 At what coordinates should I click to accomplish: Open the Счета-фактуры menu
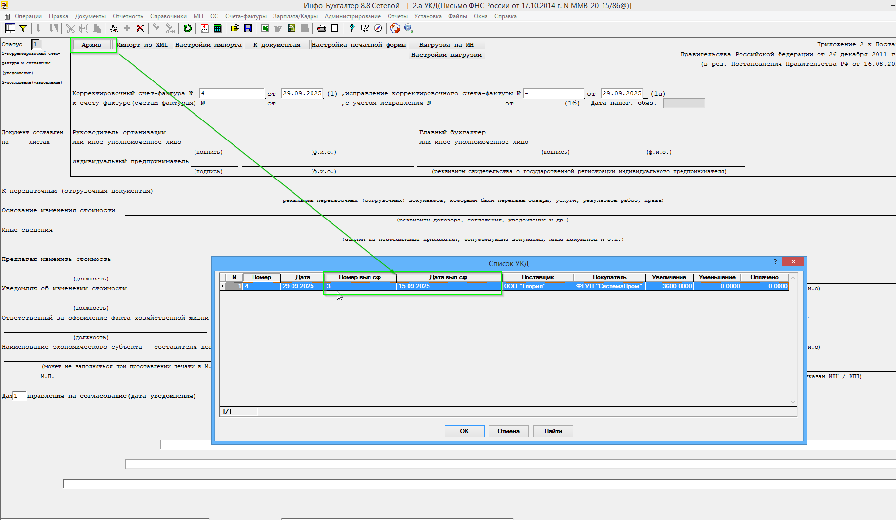tap(246, 16)
